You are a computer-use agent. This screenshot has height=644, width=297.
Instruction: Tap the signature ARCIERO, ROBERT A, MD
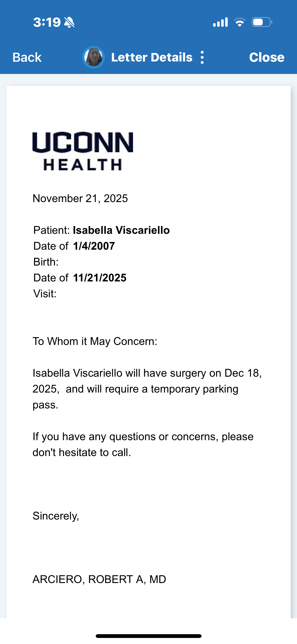[x=99, y=579]
